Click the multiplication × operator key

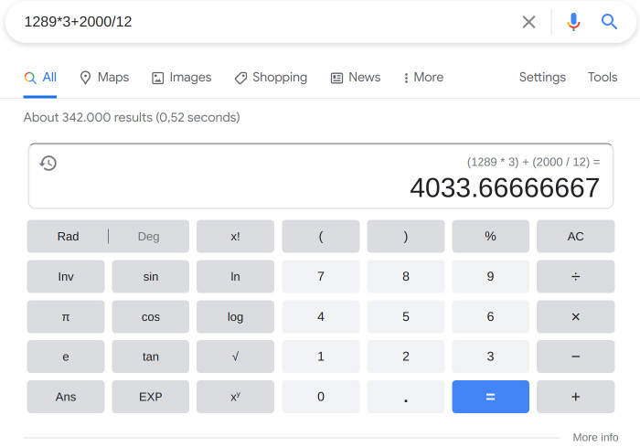[x=575, y=316]
